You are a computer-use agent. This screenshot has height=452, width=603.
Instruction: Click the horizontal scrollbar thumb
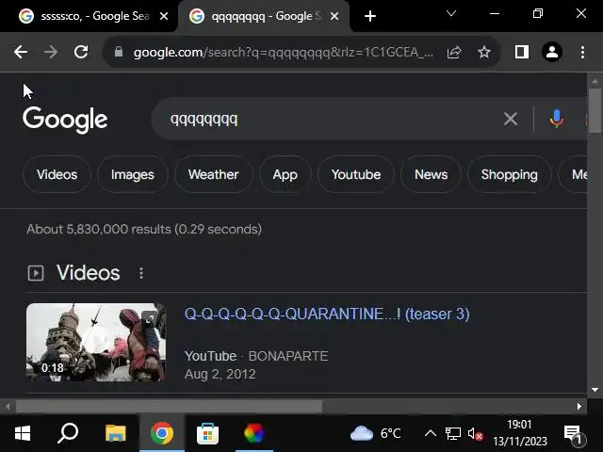(169, 406)
